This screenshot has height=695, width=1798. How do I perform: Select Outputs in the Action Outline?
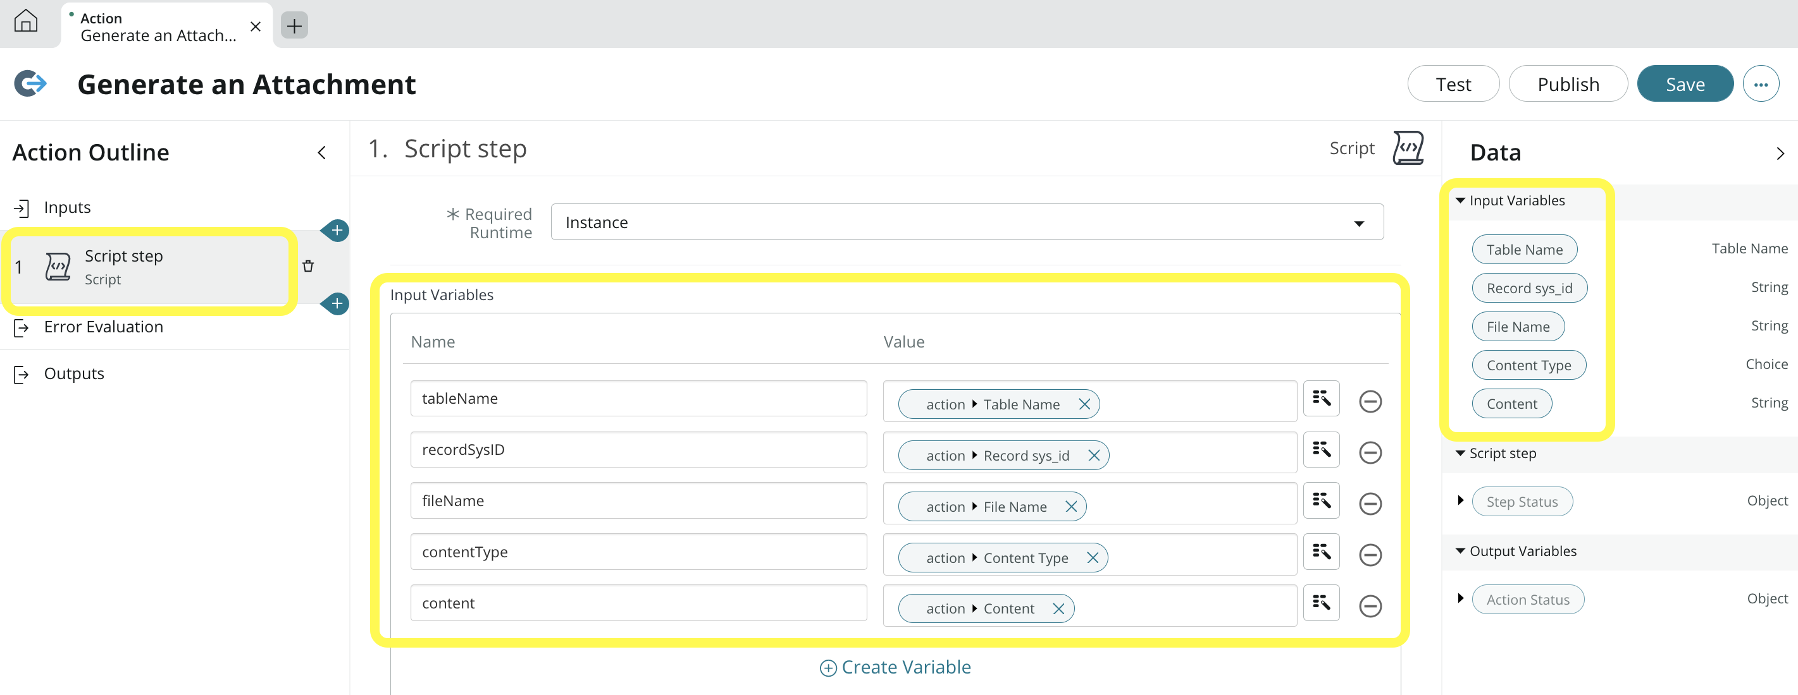[x=73, y=373]
